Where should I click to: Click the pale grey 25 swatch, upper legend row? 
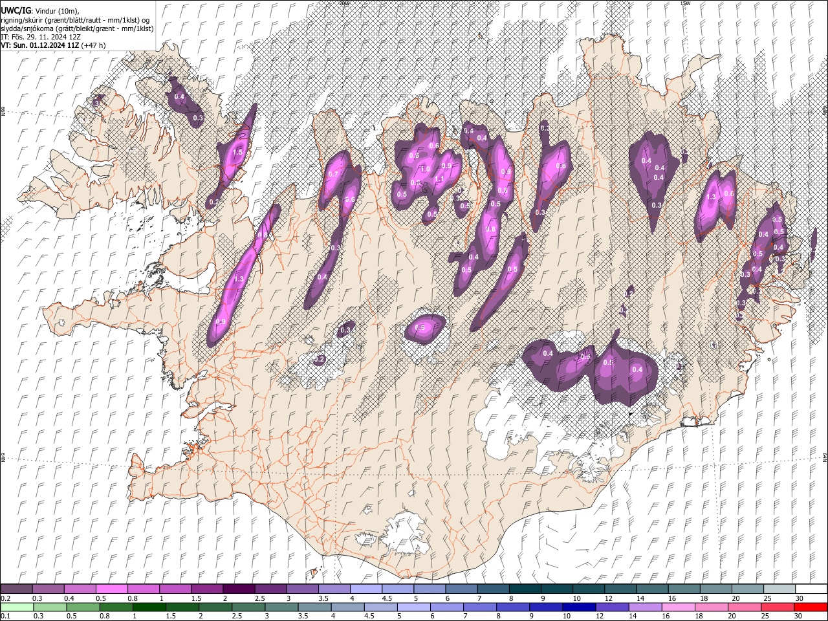point(779,589)
